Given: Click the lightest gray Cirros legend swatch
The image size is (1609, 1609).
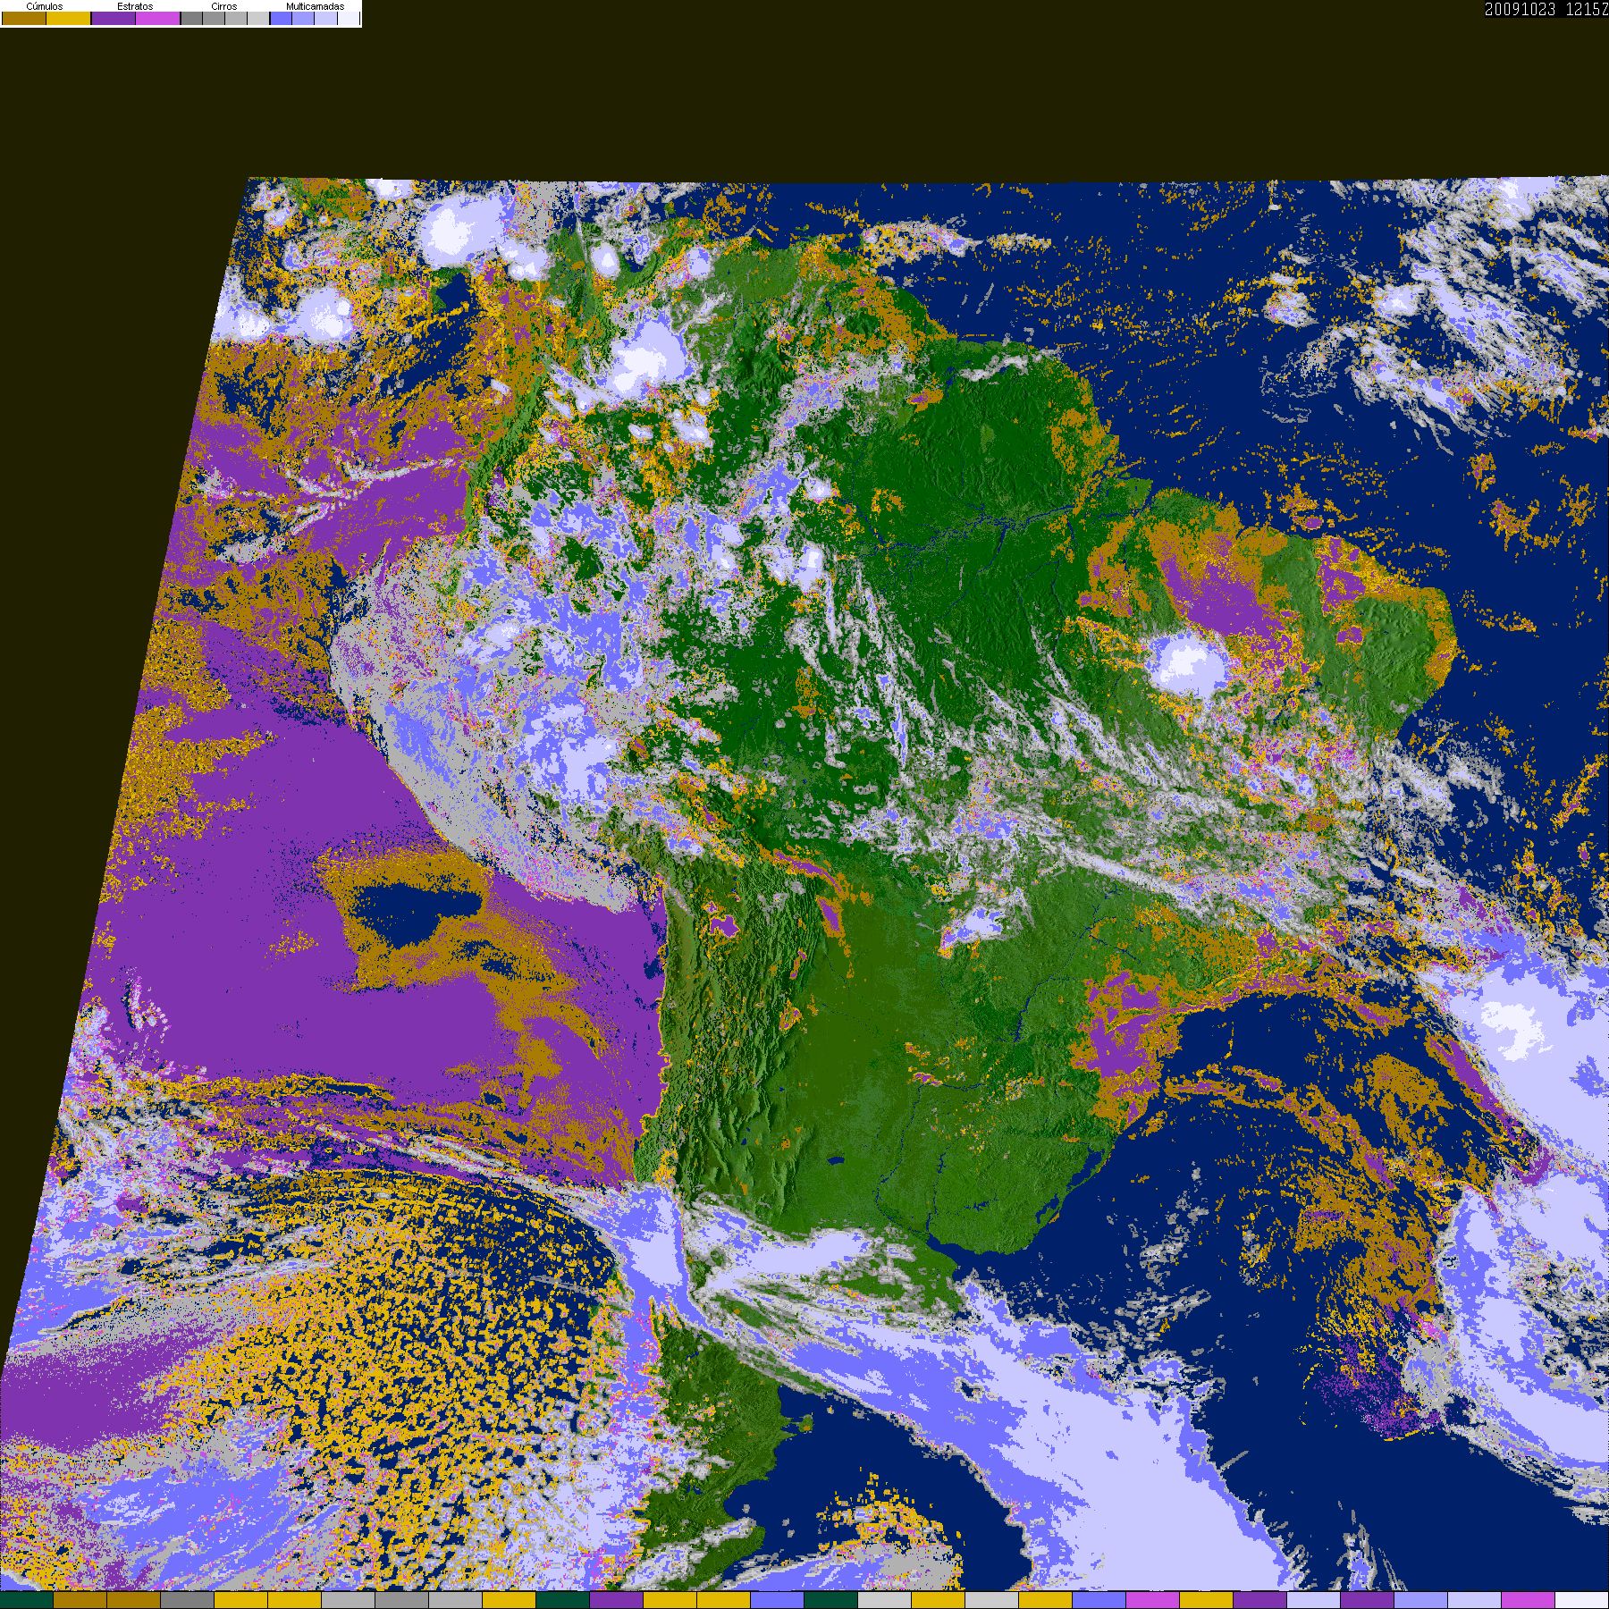Looking at the screenshot, I should [x=258, y=18].
